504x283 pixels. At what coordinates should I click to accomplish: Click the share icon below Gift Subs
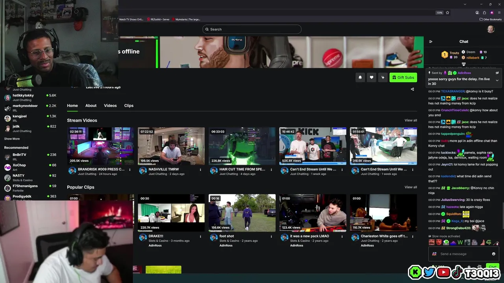[x=412, y=89]
